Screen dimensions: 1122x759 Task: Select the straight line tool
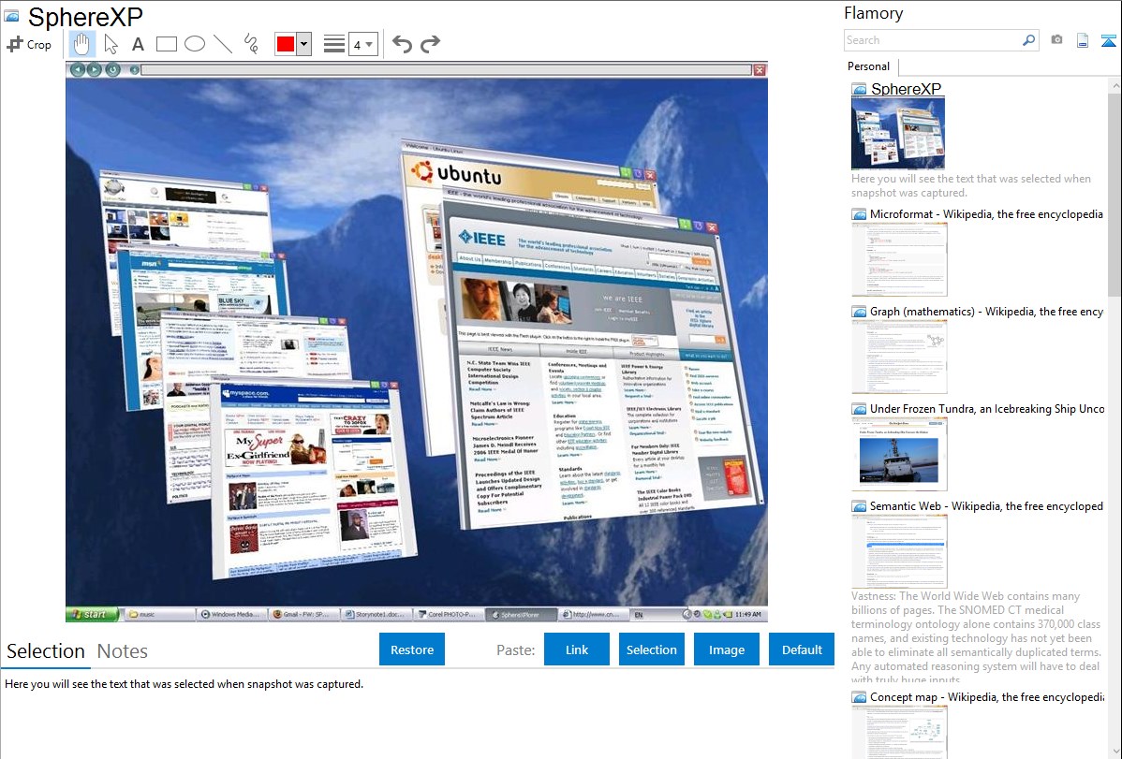223,44
